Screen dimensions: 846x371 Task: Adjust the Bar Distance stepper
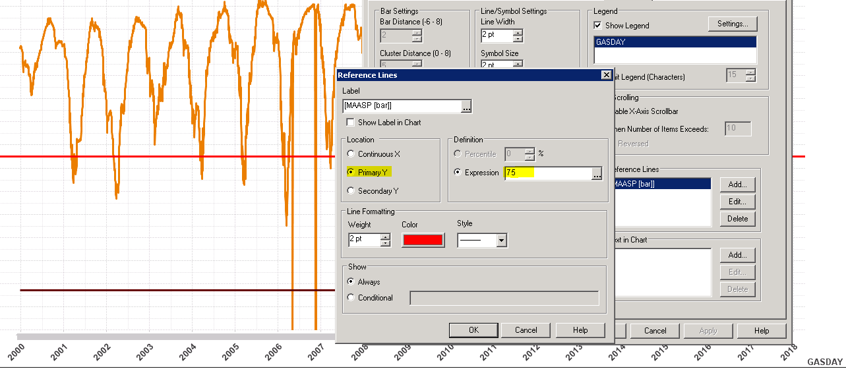[x=417, y=36]
